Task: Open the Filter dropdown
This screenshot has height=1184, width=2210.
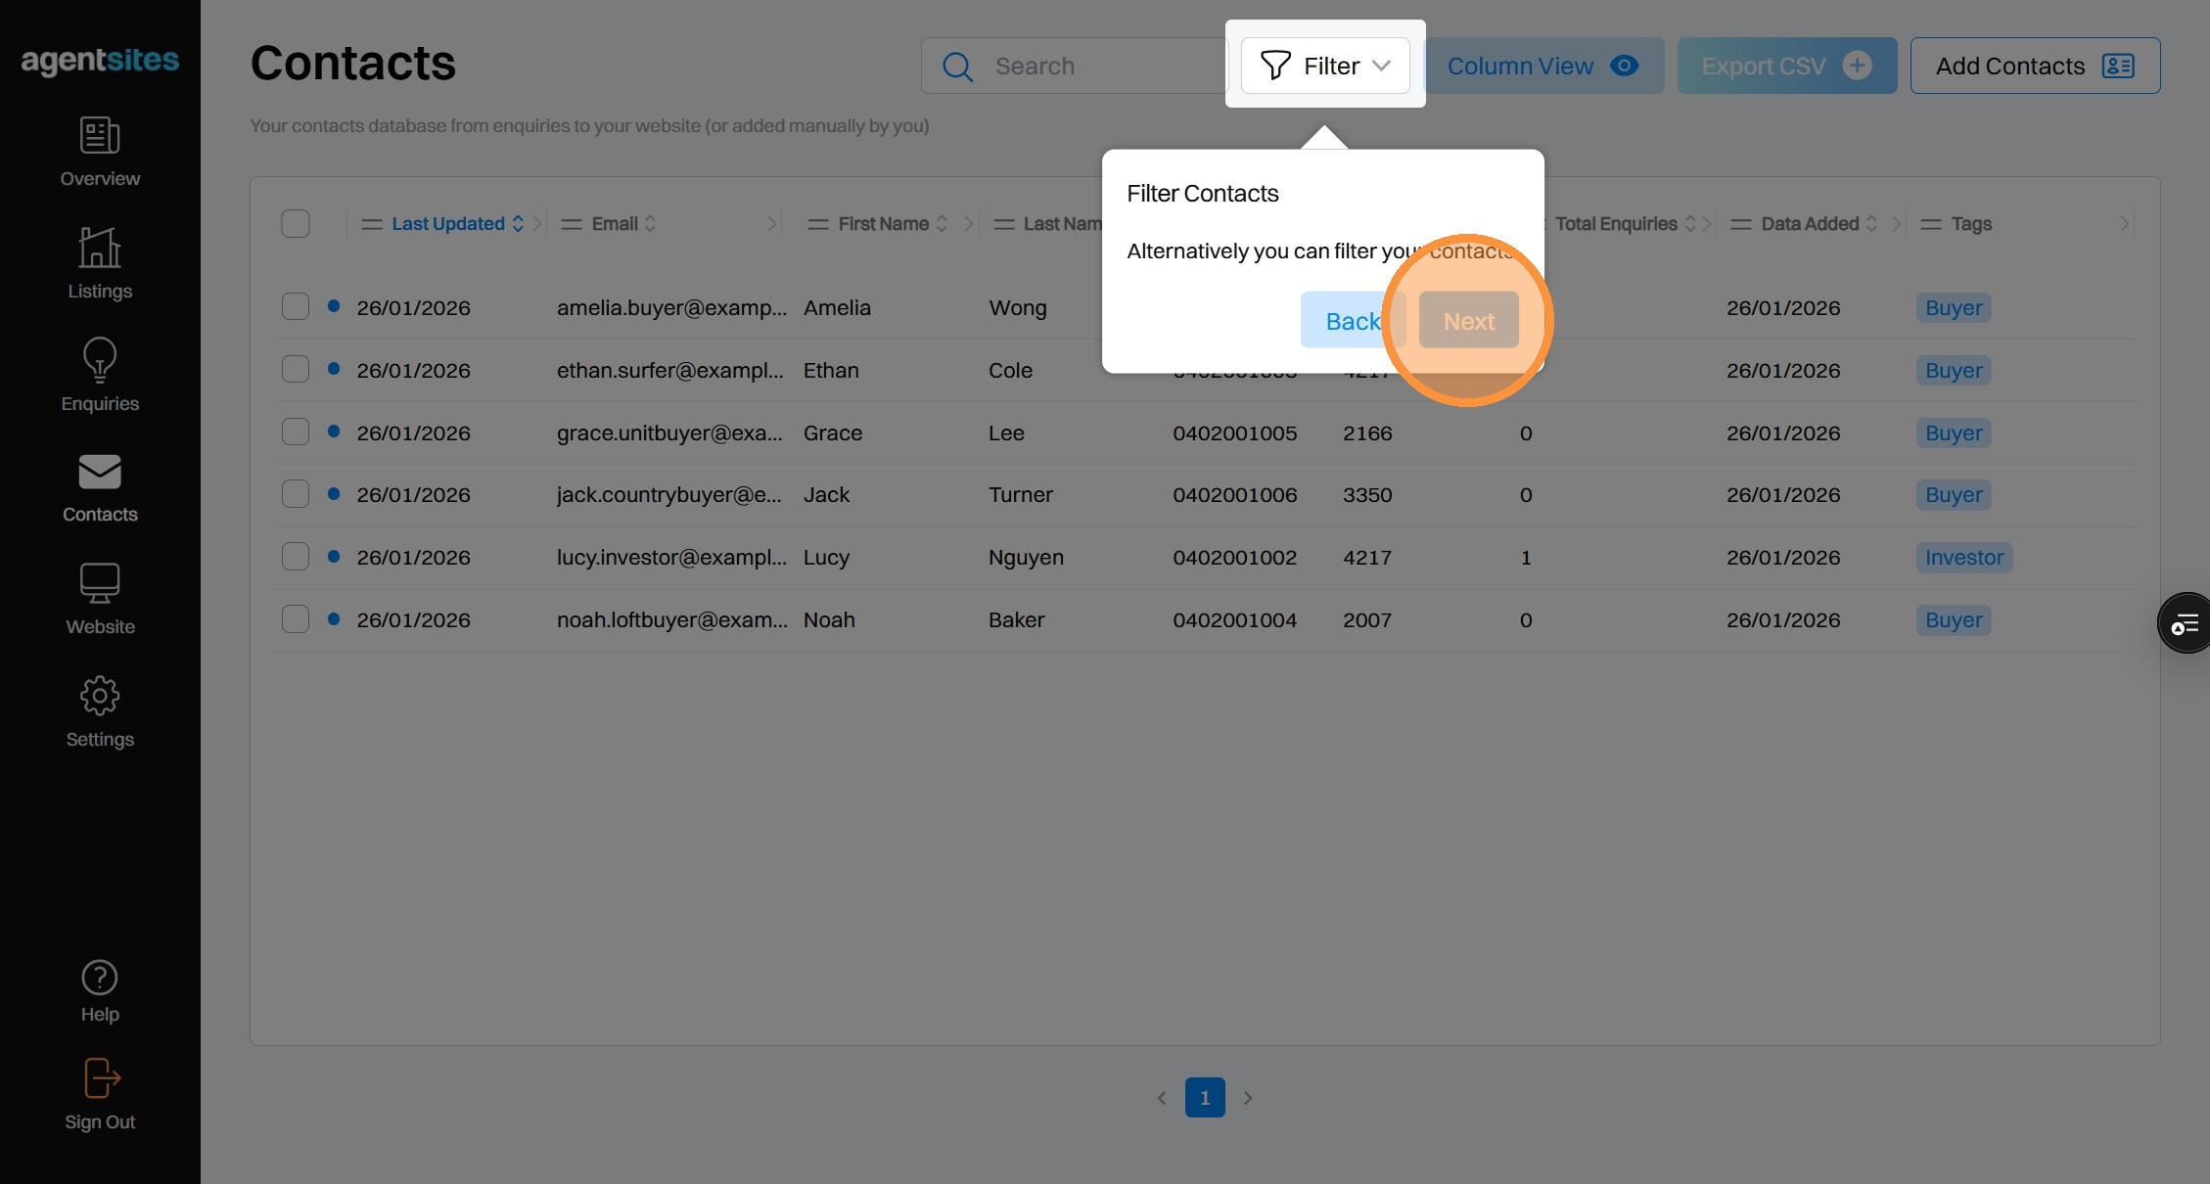Action: pos(1325,66)
